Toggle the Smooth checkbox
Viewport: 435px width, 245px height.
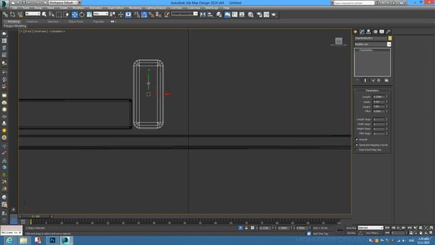tap(357, 140)
